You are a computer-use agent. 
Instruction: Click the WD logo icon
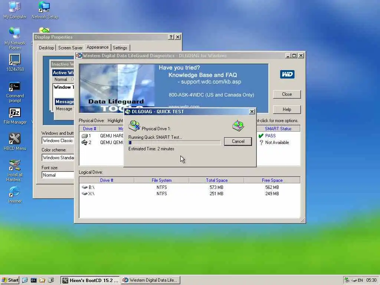click(287, 74)
